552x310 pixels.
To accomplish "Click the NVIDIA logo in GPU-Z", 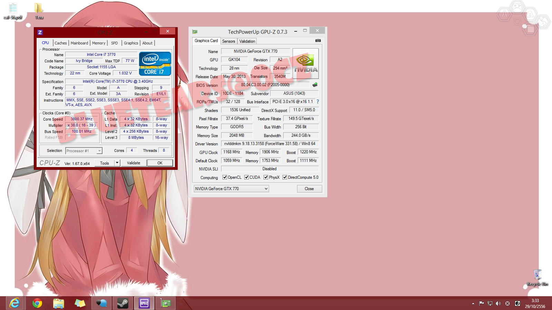I will click(x=306, y=63).
